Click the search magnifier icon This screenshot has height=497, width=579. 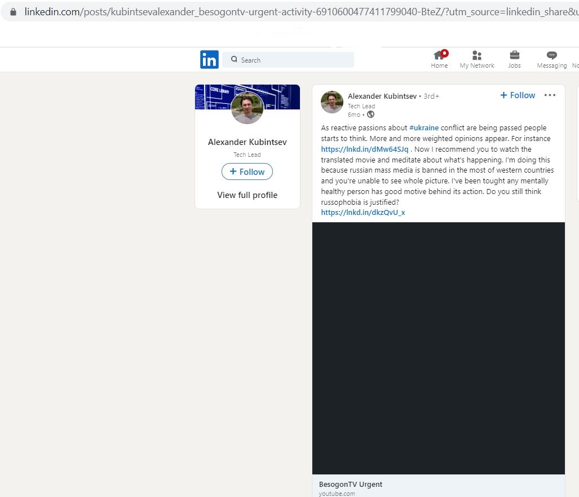coord(234,59)
